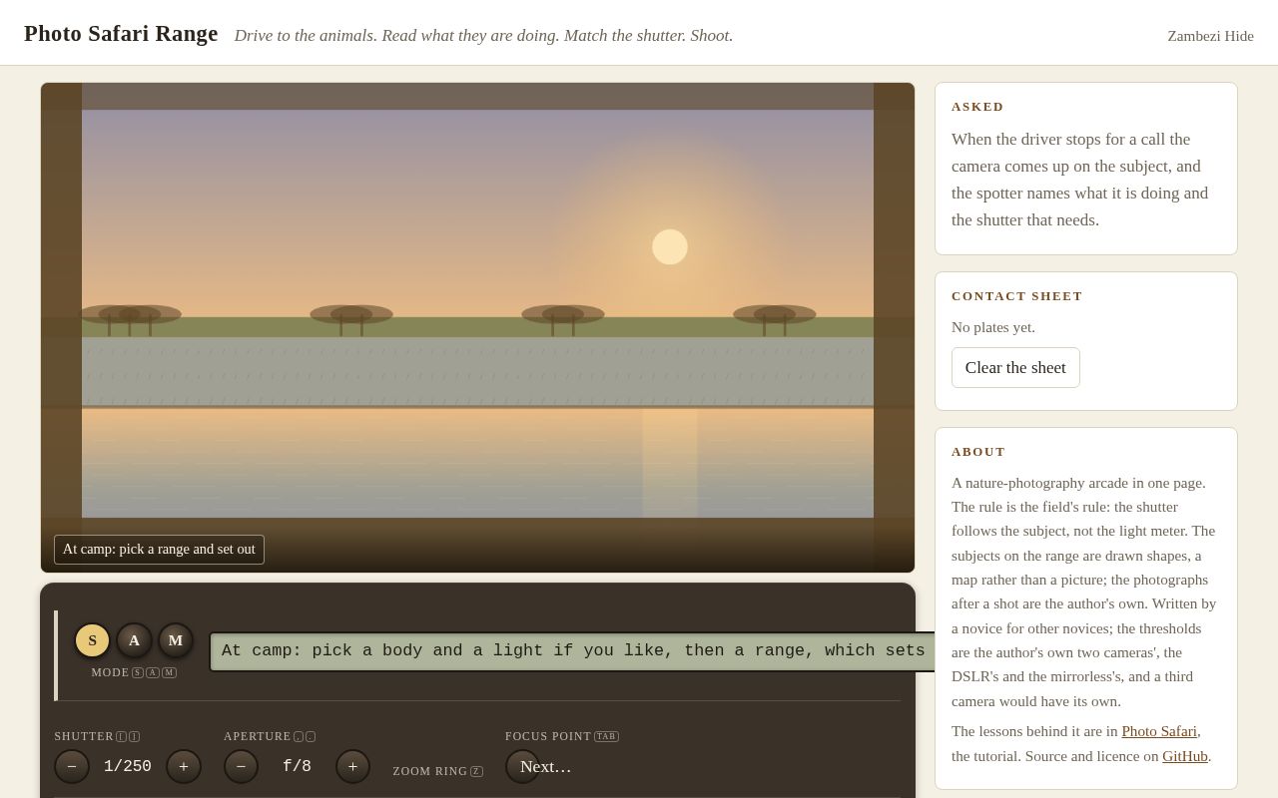Click the 'At camp: pick a range' caption
This screenshot has width=1278, height=798.
pos(159,550)
